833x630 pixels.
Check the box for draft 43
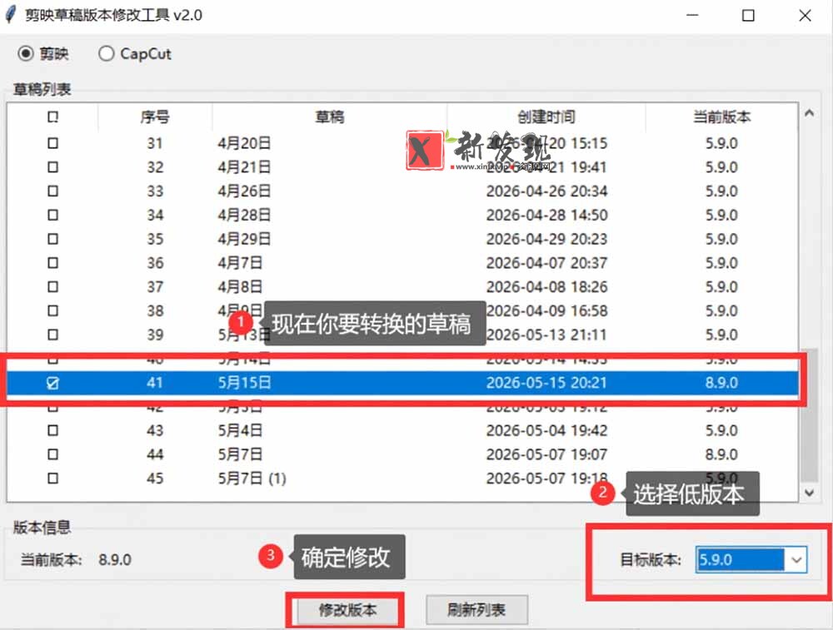[x=52, y=430]
